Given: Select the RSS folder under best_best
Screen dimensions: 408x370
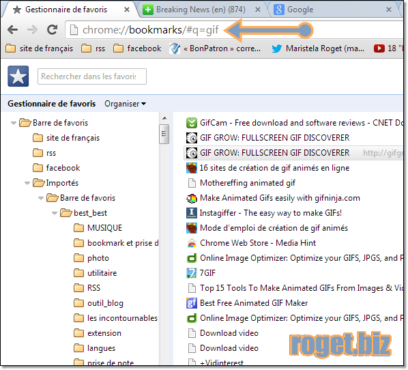Looking at the screenshot, I should pos(87,288).
